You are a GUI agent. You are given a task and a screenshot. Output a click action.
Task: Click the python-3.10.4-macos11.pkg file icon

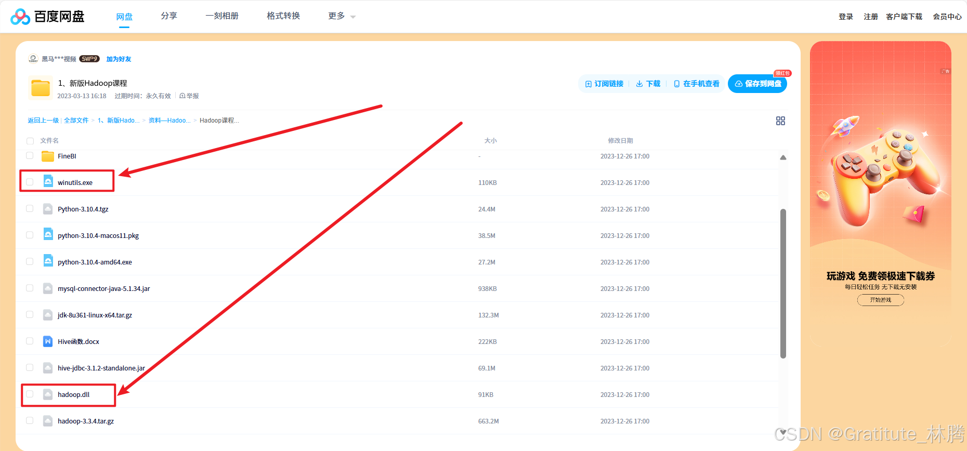click(x=48, y=235)
